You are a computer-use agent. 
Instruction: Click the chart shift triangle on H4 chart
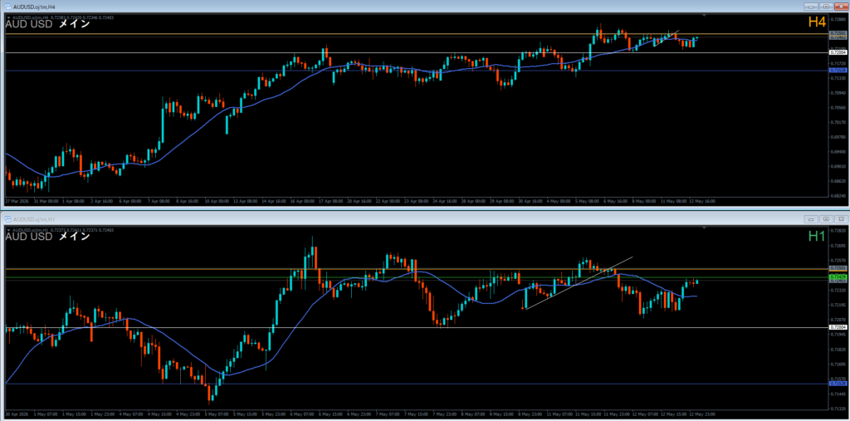[x=704, y=15]
